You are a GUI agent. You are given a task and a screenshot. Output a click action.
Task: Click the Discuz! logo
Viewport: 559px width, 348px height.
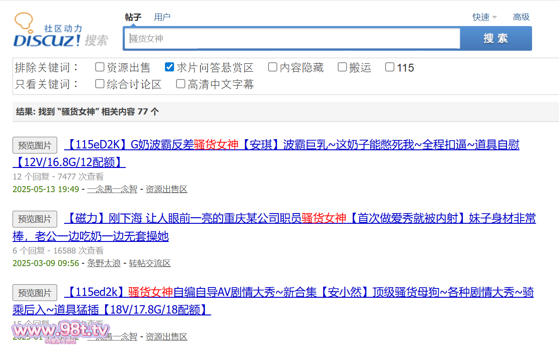(x=60, y=31)
